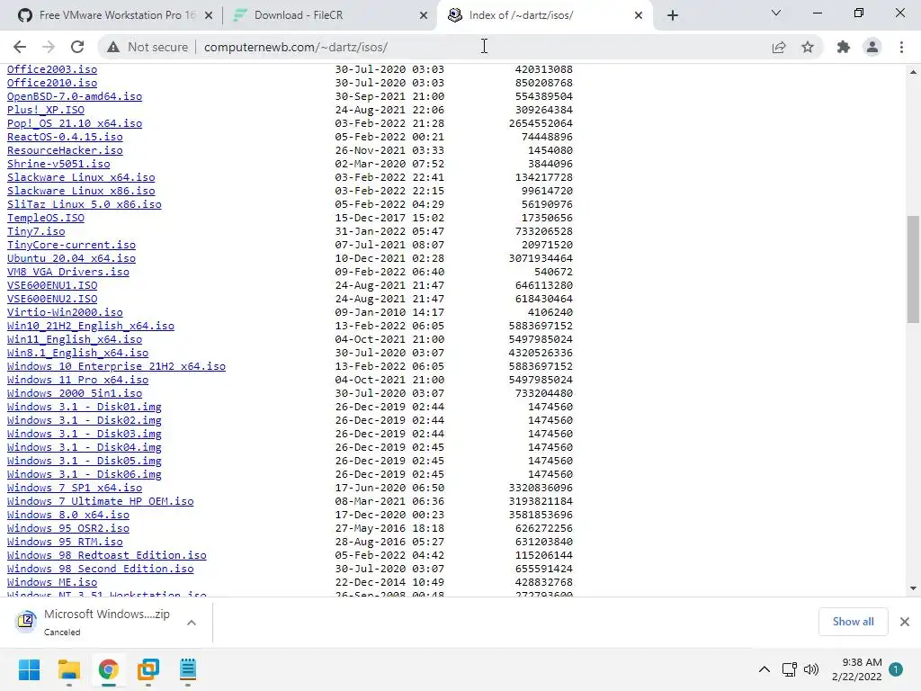Download VSE600ENU1.ISO
Viewport: 921px width, 691px height.
click(52, 285)
